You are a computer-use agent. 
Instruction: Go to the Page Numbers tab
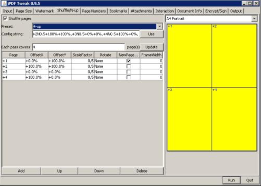coord(94,11)
